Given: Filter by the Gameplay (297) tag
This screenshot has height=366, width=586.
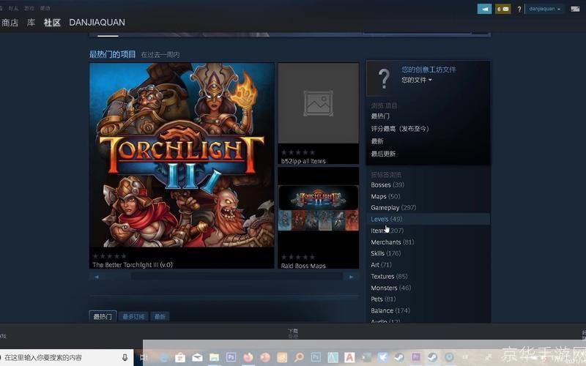Looking at the screenshot, I should click(x=393, y=208).
